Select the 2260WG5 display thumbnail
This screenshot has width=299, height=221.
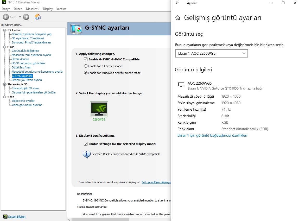[x=99, y=109]
